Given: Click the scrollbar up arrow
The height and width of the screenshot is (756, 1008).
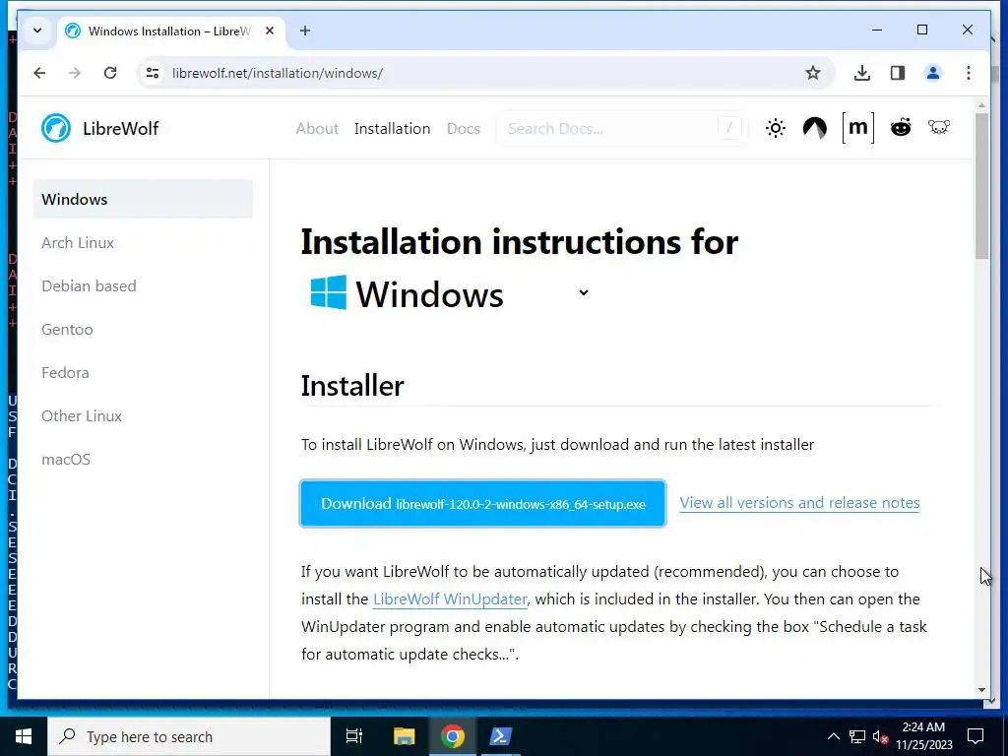Looking at the screenshot, I should coord(981,105).
